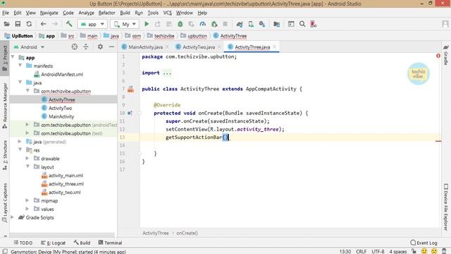Open the TODO tool window

coord(23,243)
